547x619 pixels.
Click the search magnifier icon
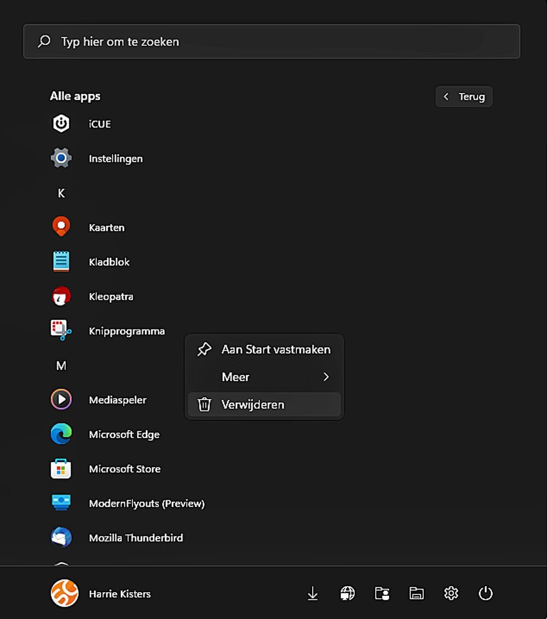(x=44, y=41)
